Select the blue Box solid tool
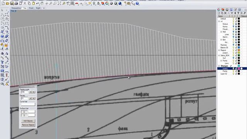This screenshot has width=247, height=139. [2, 36]
